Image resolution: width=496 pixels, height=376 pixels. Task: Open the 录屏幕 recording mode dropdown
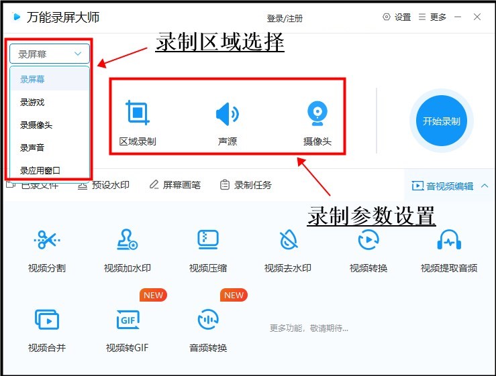pos(50,54)
